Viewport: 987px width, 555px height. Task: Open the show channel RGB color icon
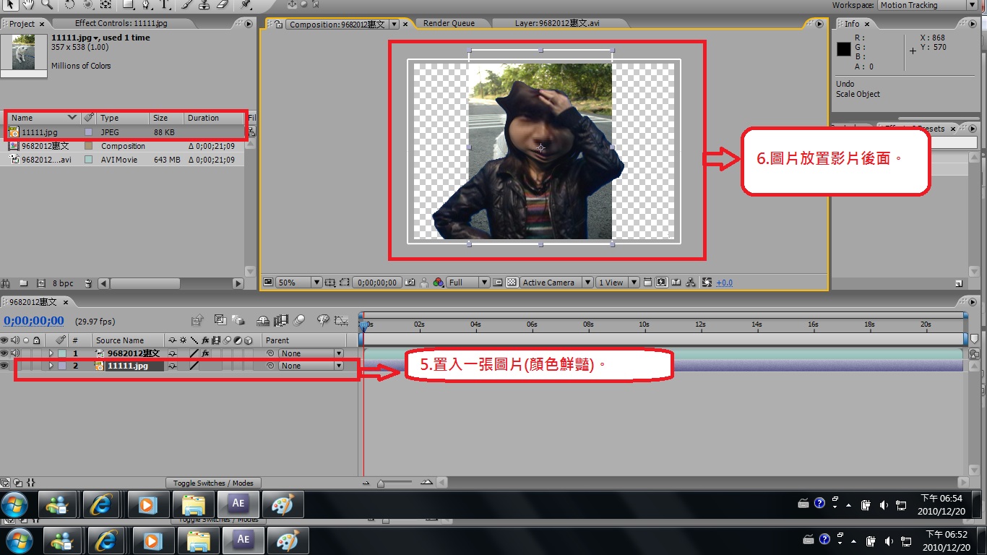pos(438,283)
